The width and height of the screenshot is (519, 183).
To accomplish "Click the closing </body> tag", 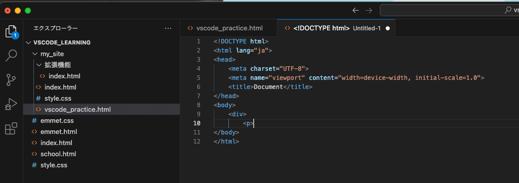I will tap(226, 132).
